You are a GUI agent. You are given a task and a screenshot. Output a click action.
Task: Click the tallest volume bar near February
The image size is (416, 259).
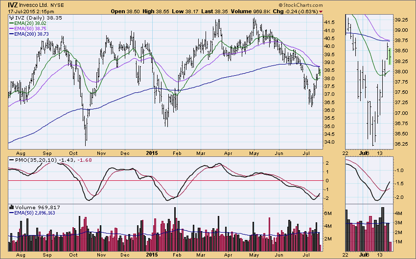click(x=175, y=229)
